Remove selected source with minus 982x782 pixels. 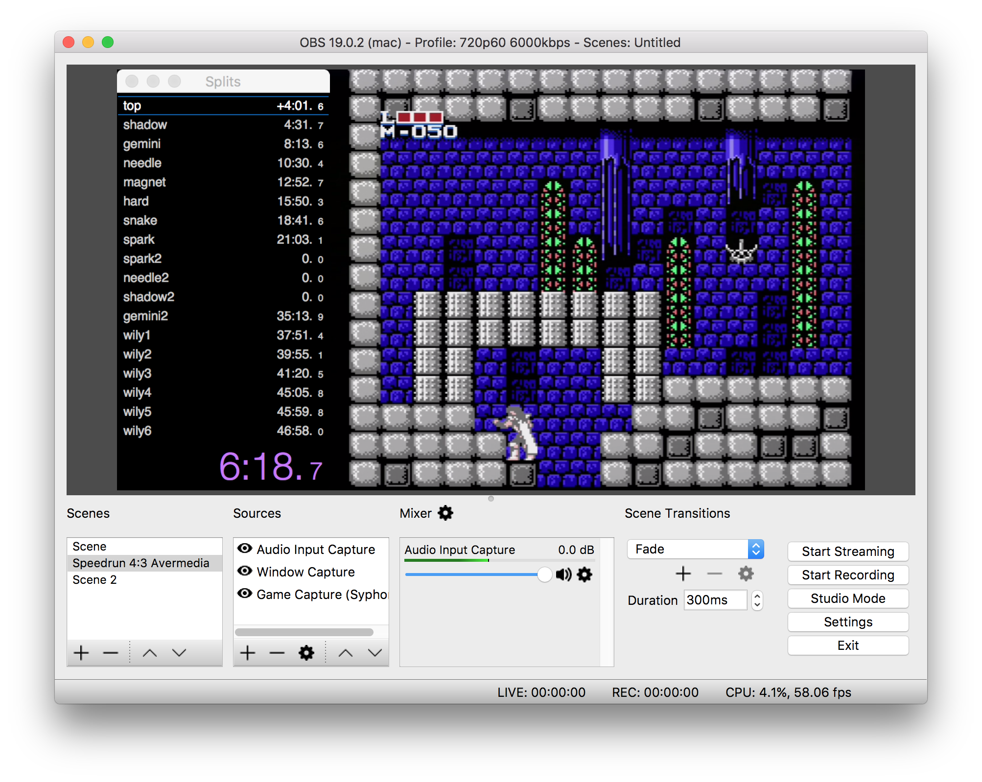tap(277, 653)
